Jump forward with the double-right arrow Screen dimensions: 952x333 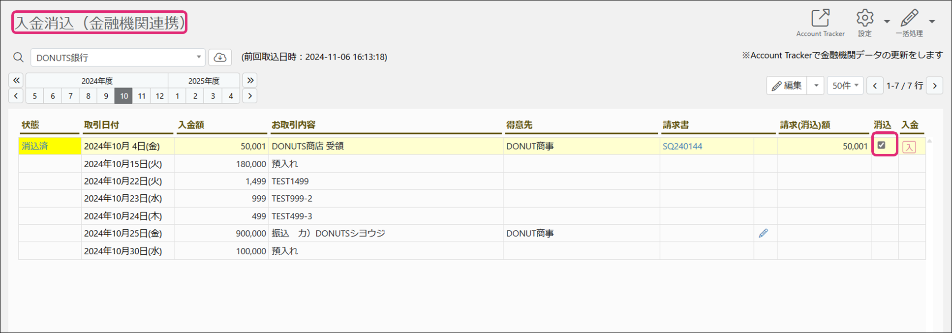[x=250, y=80]
